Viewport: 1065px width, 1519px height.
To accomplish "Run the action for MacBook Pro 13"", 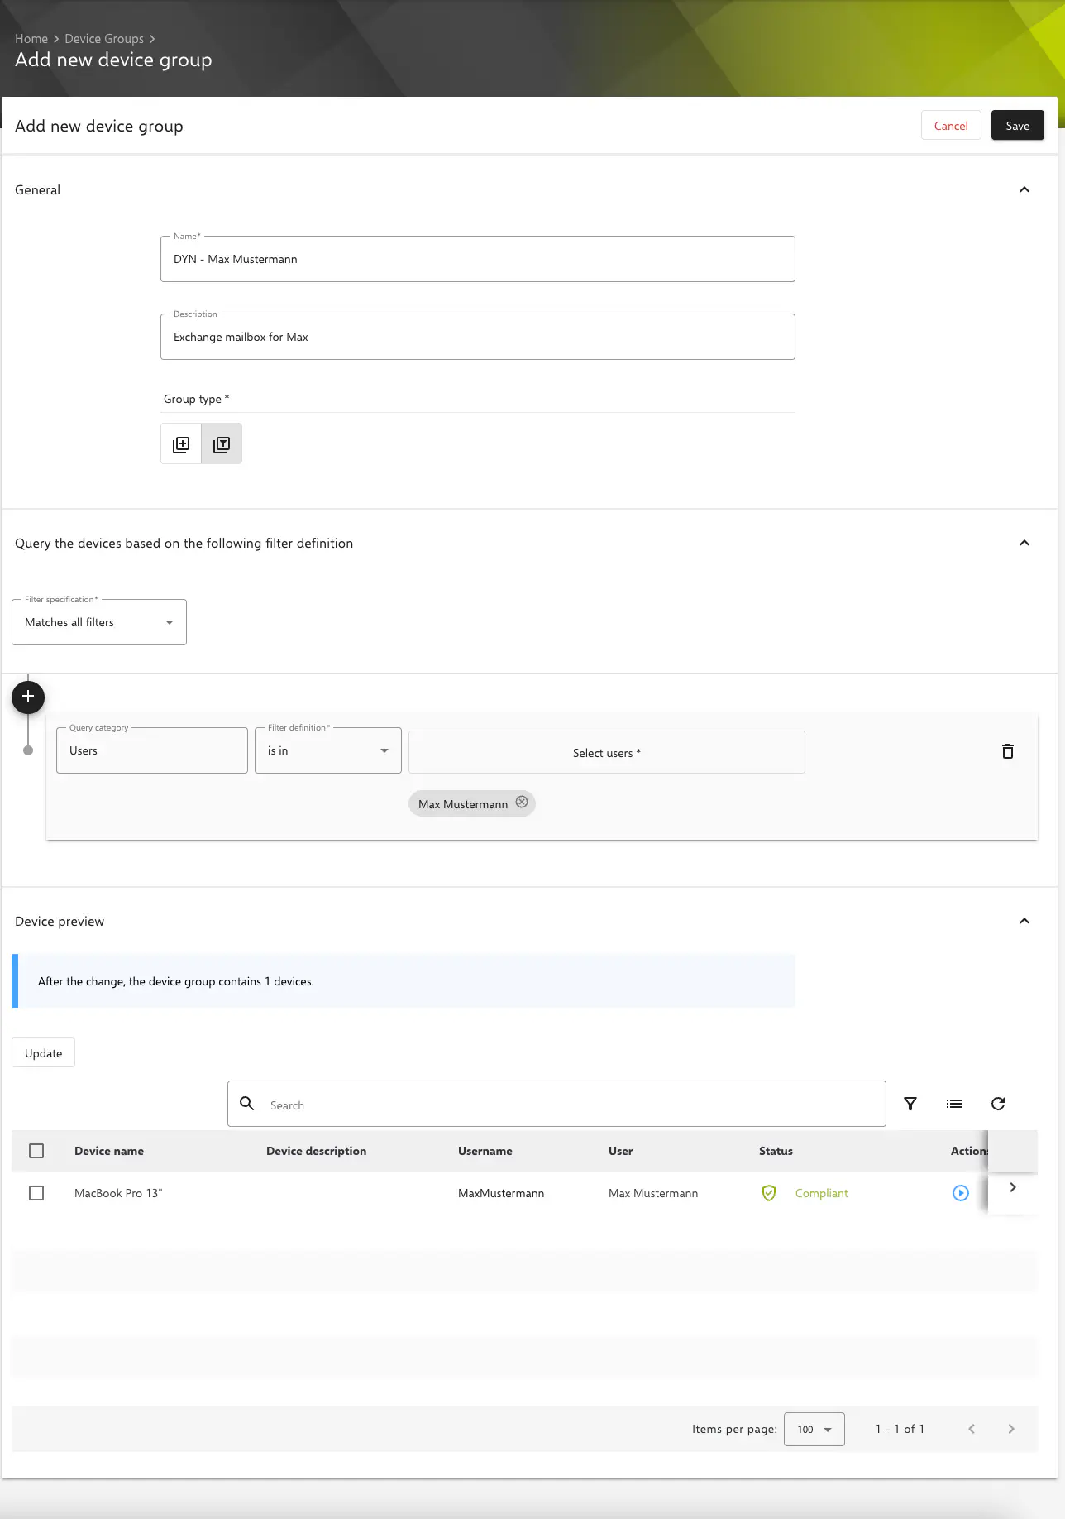I will 961,1193.
